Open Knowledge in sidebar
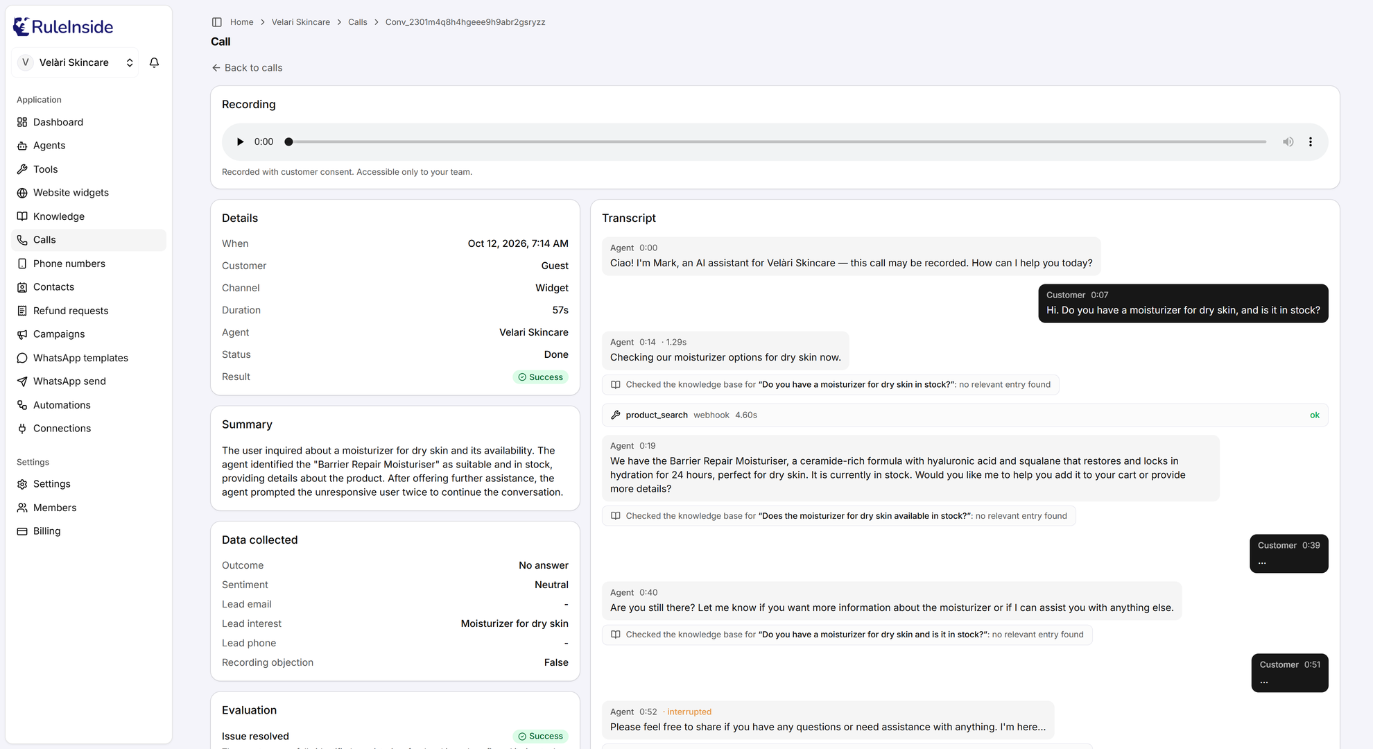 [x=89, y=216]
